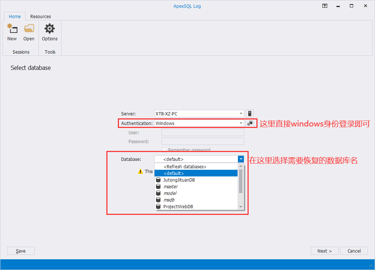Click the database icon next to master
This screenshot has height=270, width=375.
tap(159, 186)
